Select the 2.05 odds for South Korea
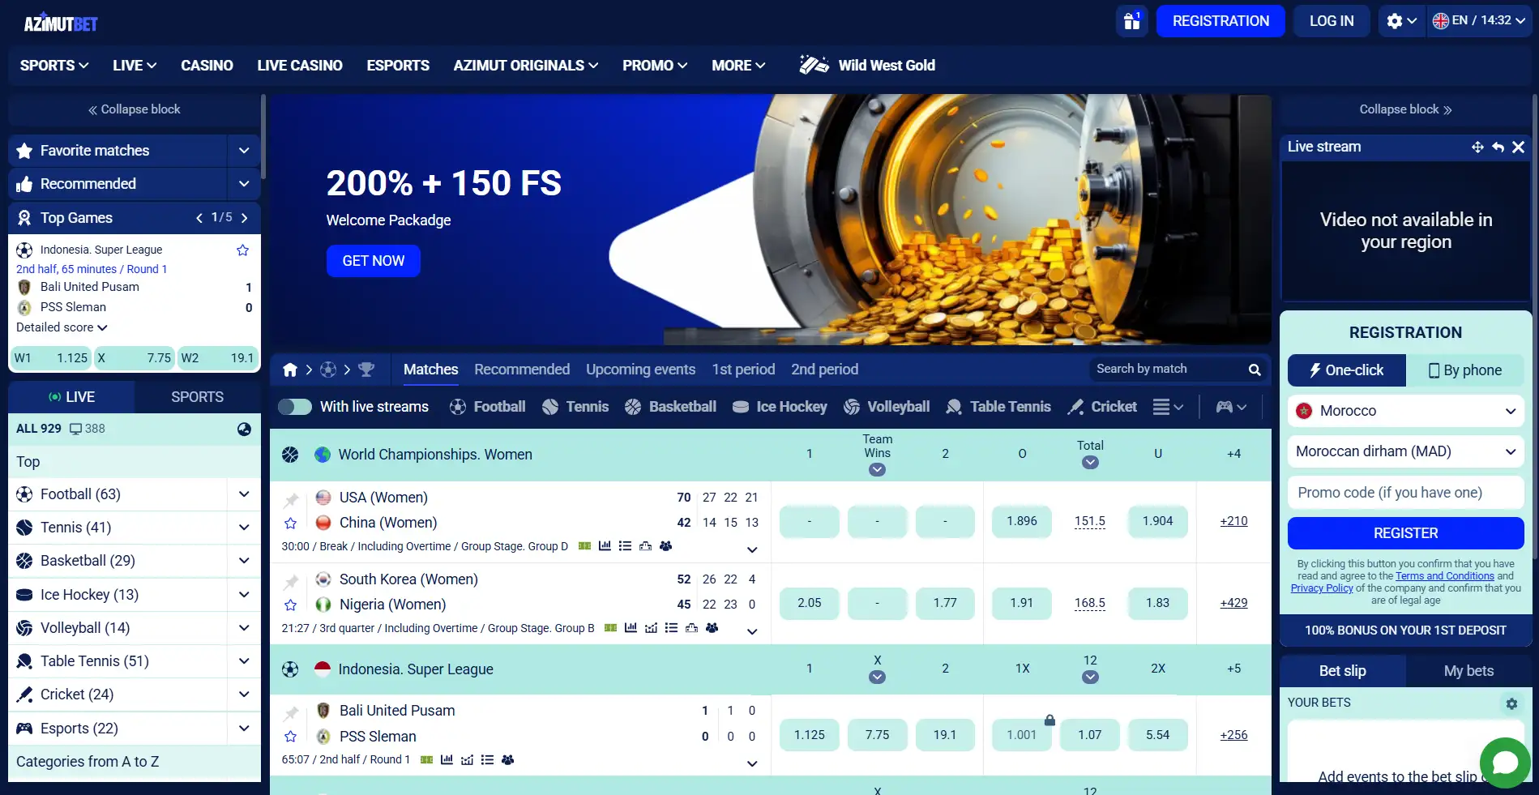 [809, 603]
